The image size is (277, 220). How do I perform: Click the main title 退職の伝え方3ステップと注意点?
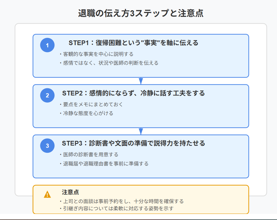141,13
